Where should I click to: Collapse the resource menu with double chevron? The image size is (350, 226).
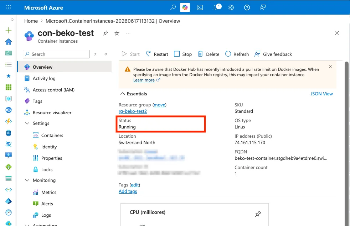(x=106, y=54)
